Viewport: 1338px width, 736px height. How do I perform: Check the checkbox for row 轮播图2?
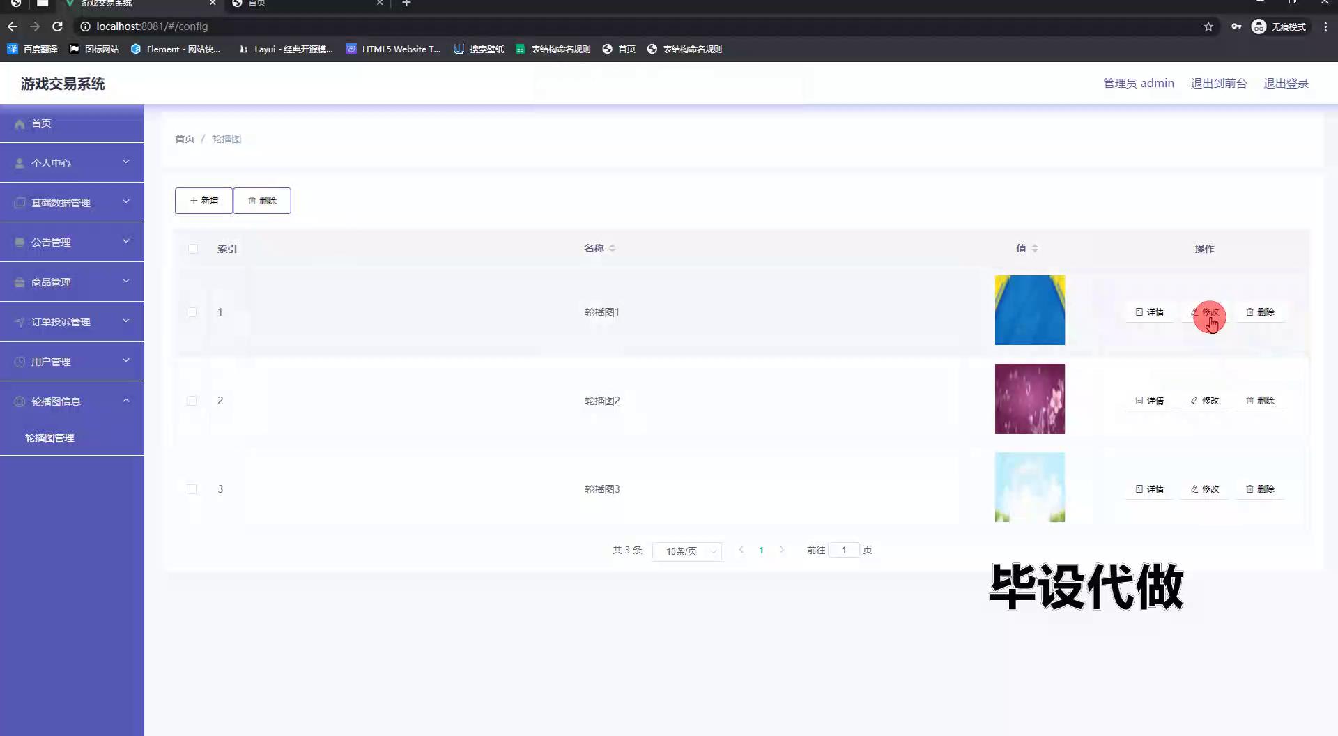tap(192, 401)
